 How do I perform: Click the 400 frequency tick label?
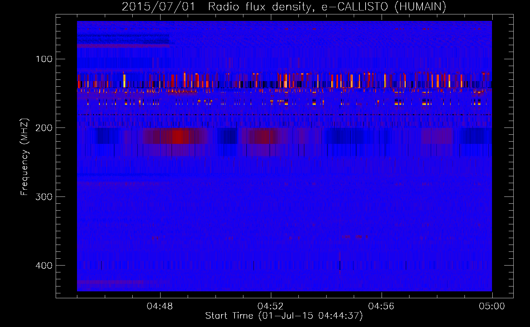[x=44, y=266]
